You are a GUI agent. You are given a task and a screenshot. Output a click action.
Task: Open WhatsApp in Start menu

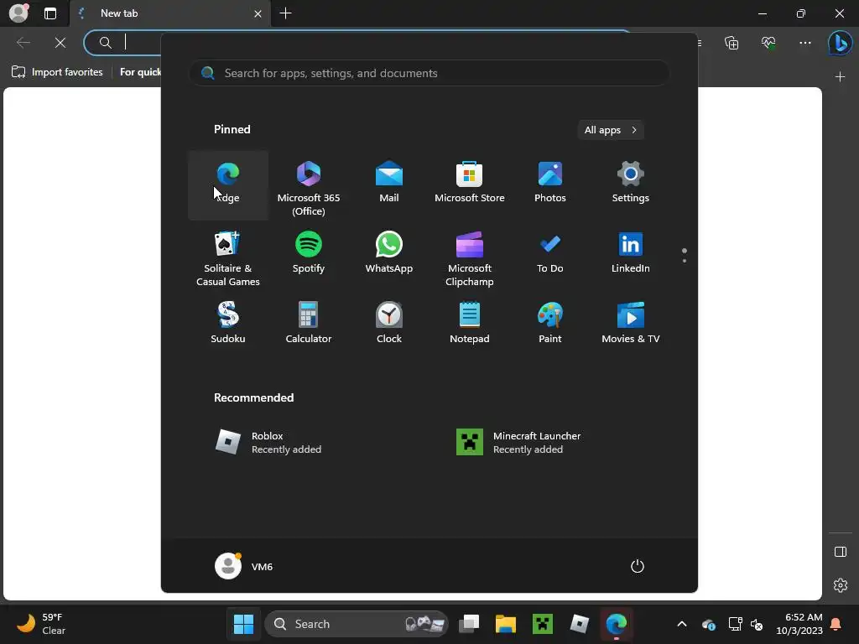click(389, 257)
